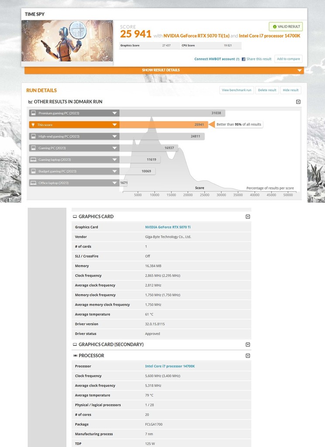Click the package value FCLGA1700
The height and width of the screenshot is (447, 325).
pyautogui.click(x=154, y=424)
